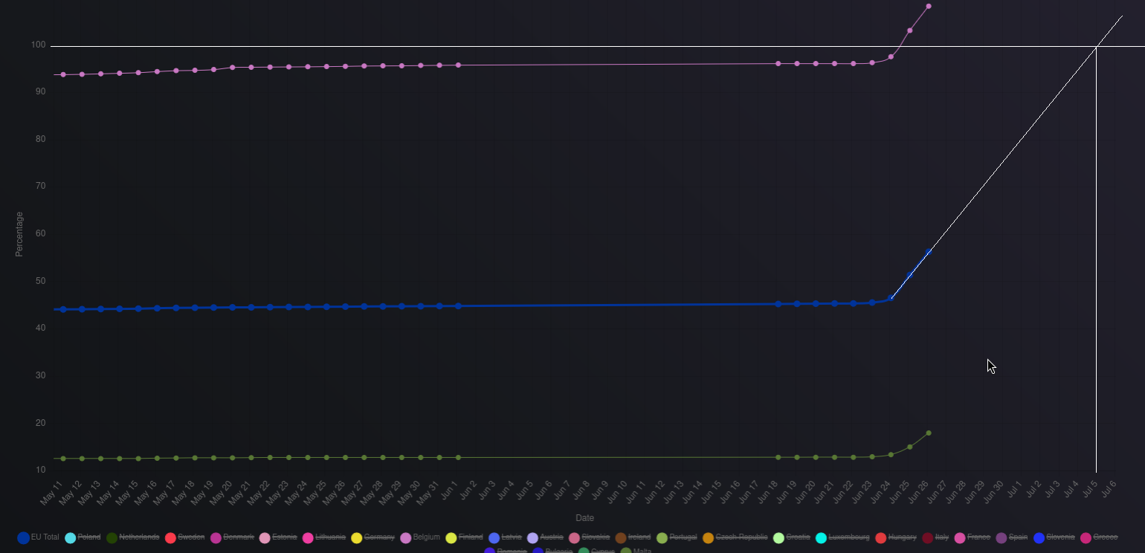The image size is (1145, 553).
Task: Toggle Spain in the chart legend
Action: [x=1011, y=537]
